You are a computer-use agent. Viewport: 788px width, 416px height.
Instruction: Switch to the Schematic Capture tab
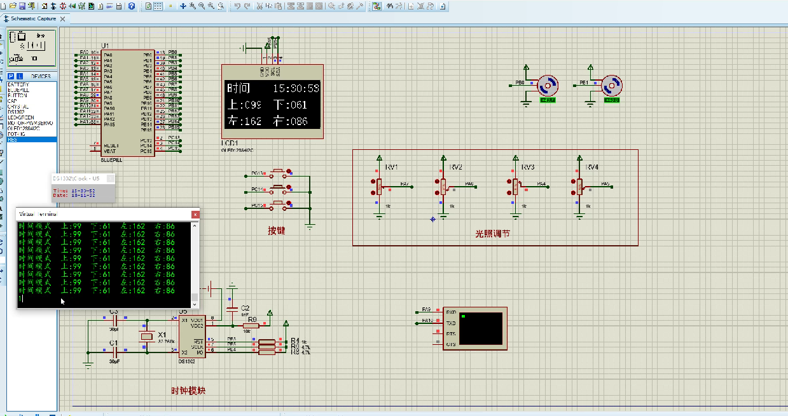pyautogui.click(x=33, y=18)
